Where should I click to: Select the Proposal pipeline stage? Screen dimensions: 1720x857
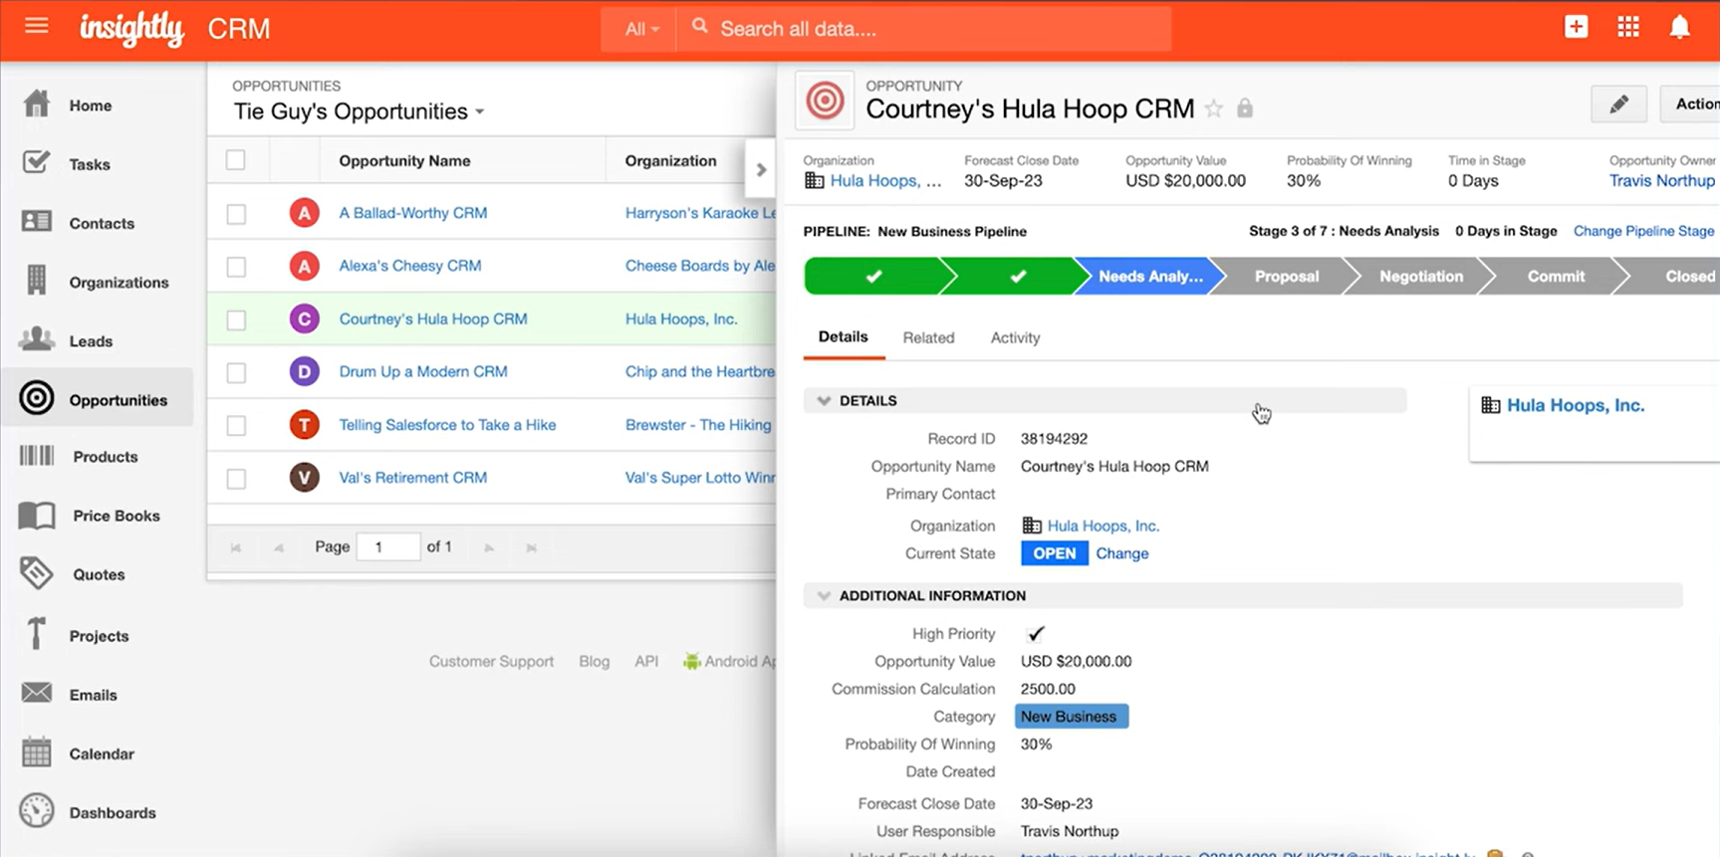tap(1287, 276)
